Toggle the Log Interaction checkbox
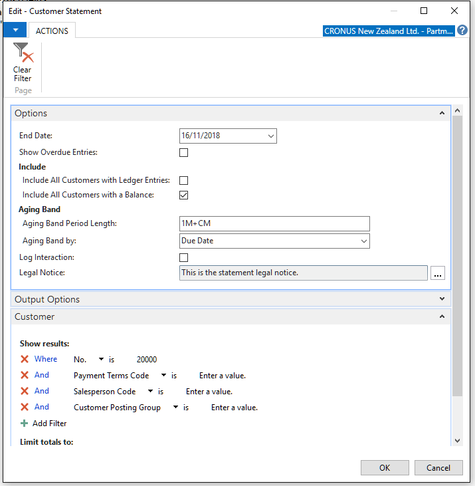475x486 pixels. click(183, 257)
